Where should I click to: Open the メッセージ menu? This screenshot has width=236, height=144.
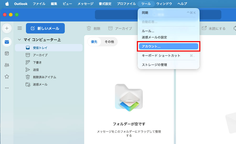(85, 4)
